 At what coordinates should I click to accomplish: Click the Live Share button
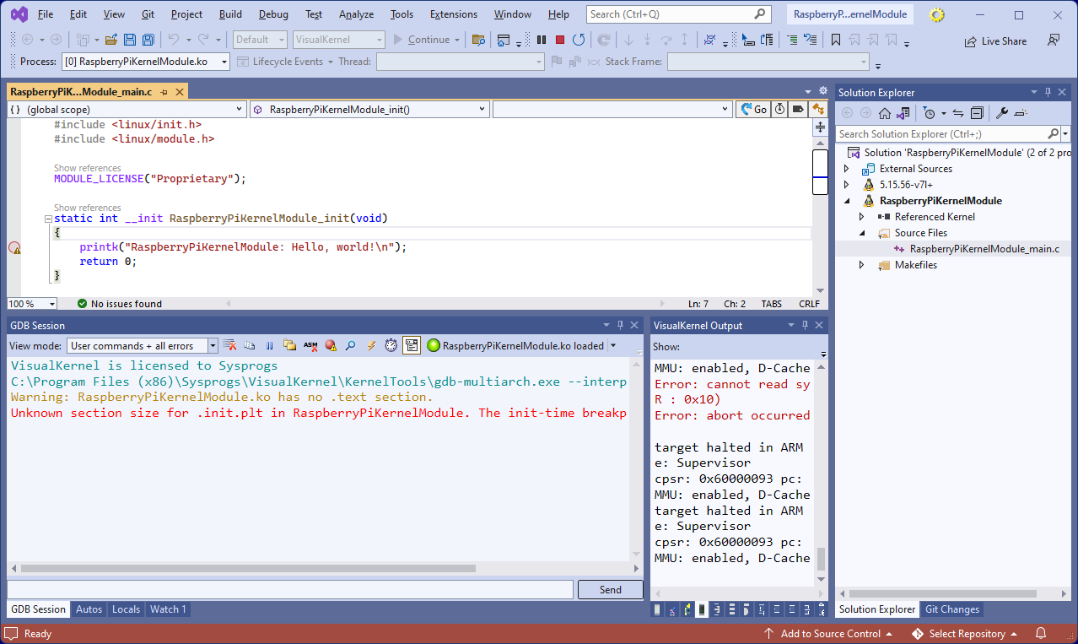click(994, 41)
